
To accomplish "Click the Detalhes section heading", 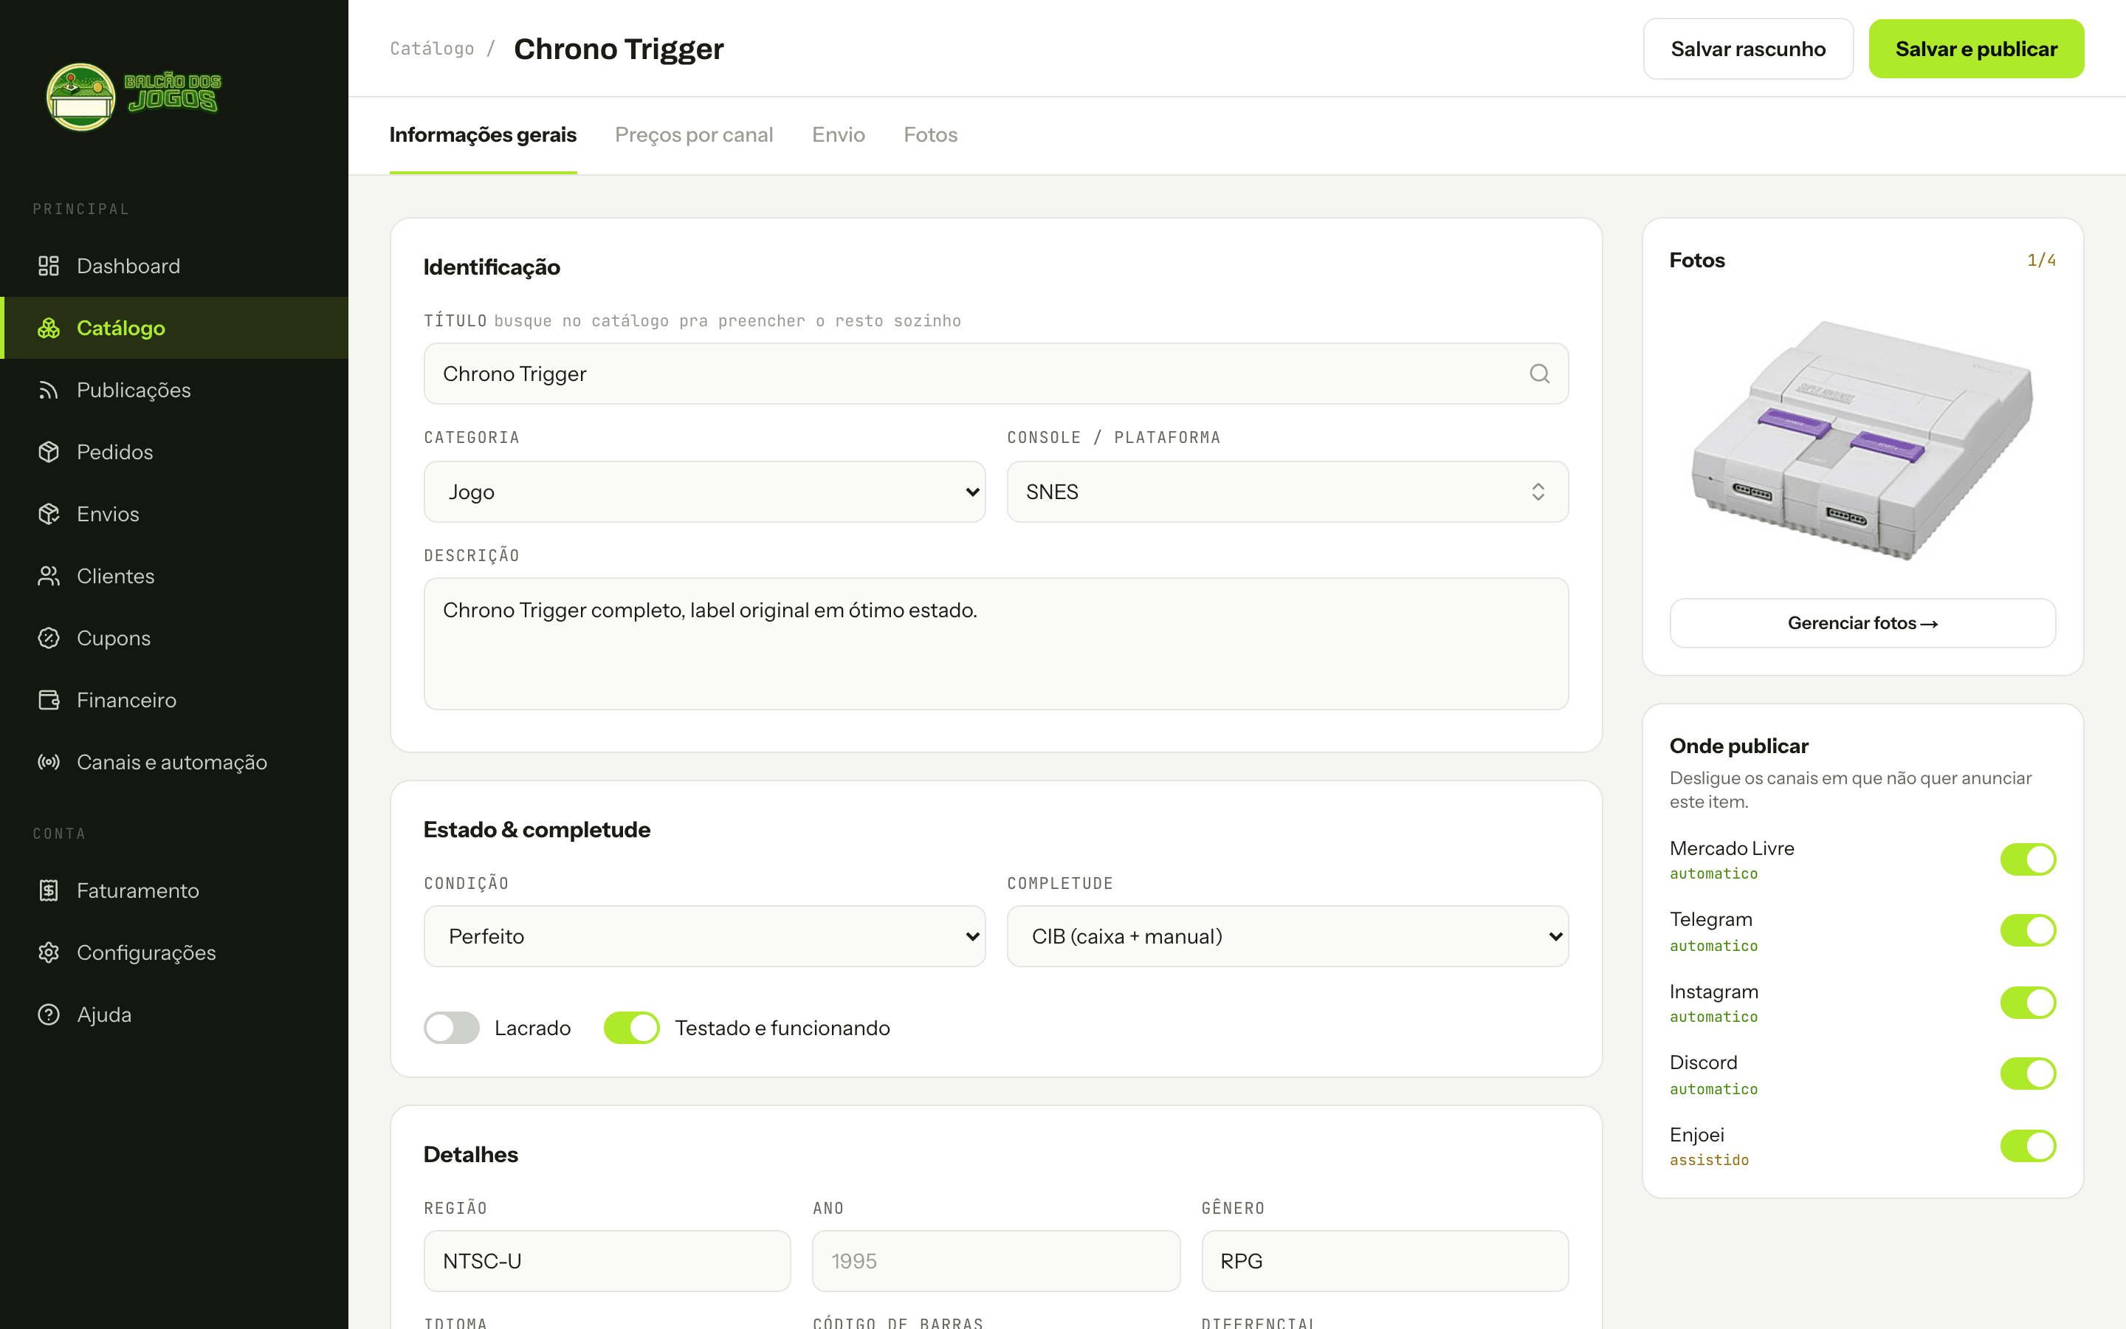I will pyautogui.click(x=471, y=1154).
